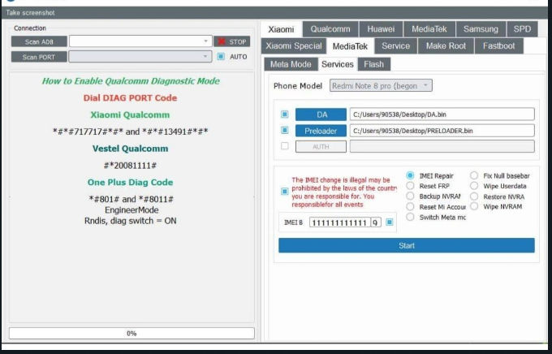Select the Reset FRP radio option

click(x=410, y=186)
